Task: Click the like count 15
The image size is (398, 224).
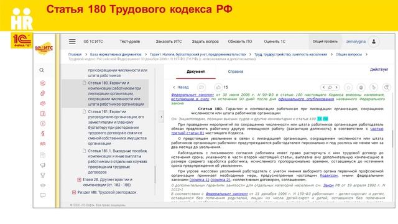Action: (x=225, y=87)
